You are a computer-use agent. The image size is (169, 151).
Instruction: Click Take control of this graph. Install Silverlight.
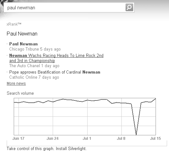47,148
